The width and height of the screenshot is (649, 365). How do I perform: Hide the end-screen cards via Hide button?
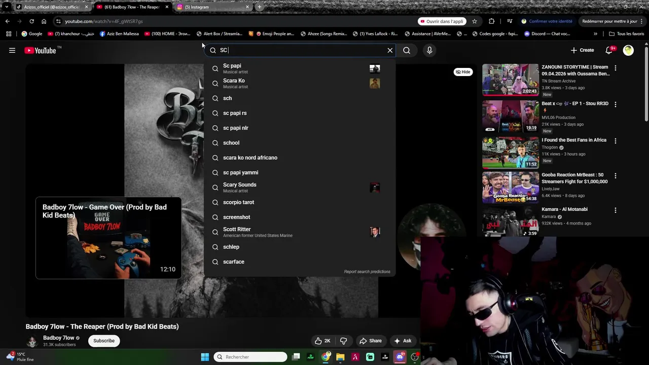462,72
